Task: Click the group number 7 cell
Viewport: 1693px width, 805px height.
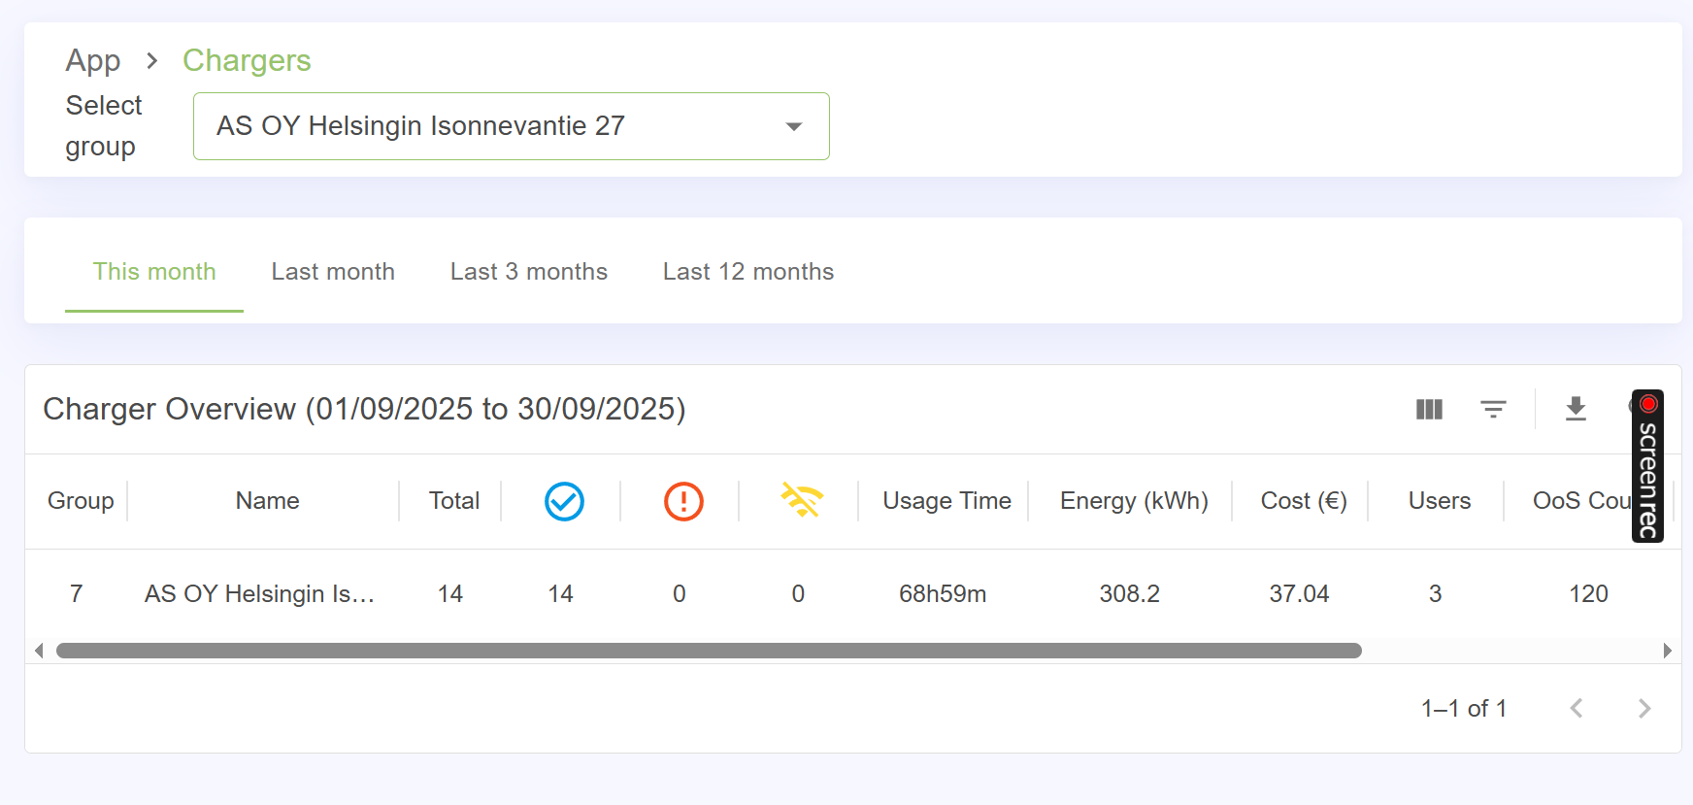Action: (77, 594)
